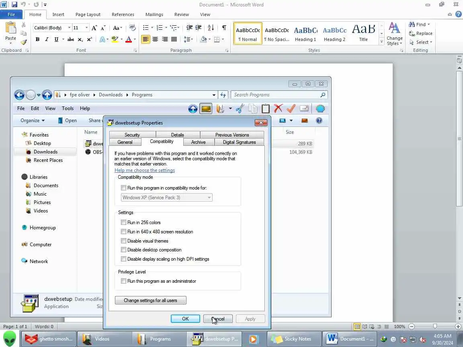Image resolution: width=463 pixels, height=347 pixels.
Task: Open the Page Layout ribbon tab
Action: coord(88,14)
